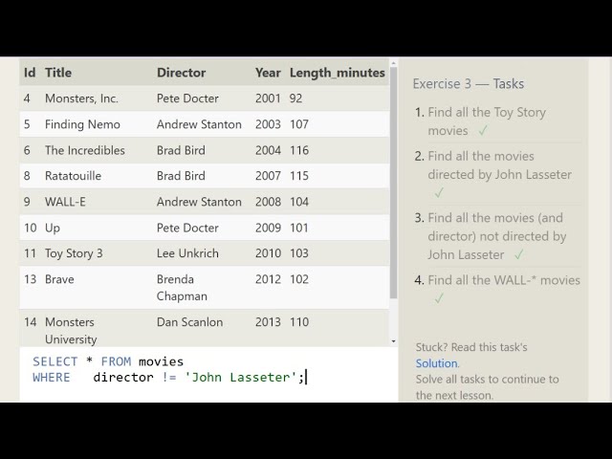Click The Incredibles title cell
The height and width of the screenshot is (459, 612).
[85, 150]
